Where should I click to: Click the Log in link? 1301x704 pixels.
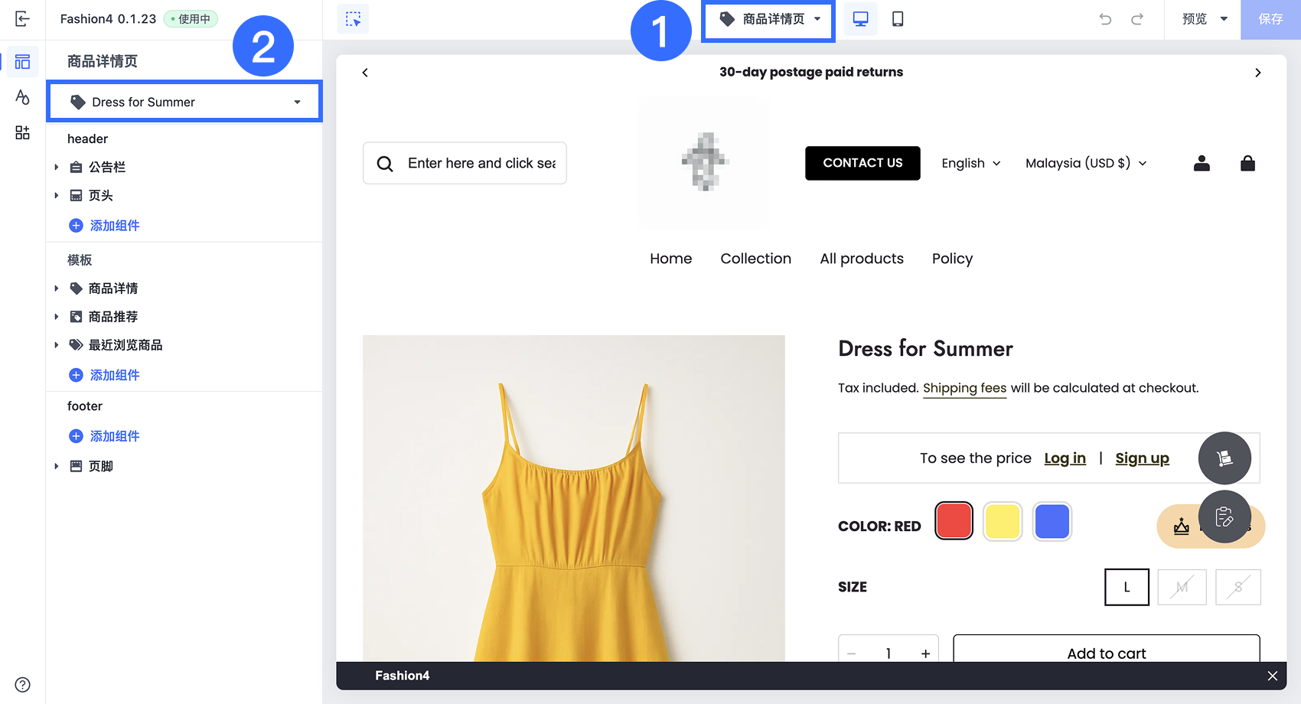point(1065,458)
